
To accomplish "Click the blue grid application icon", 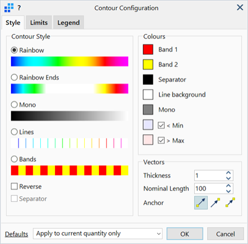I will [9, 8].
